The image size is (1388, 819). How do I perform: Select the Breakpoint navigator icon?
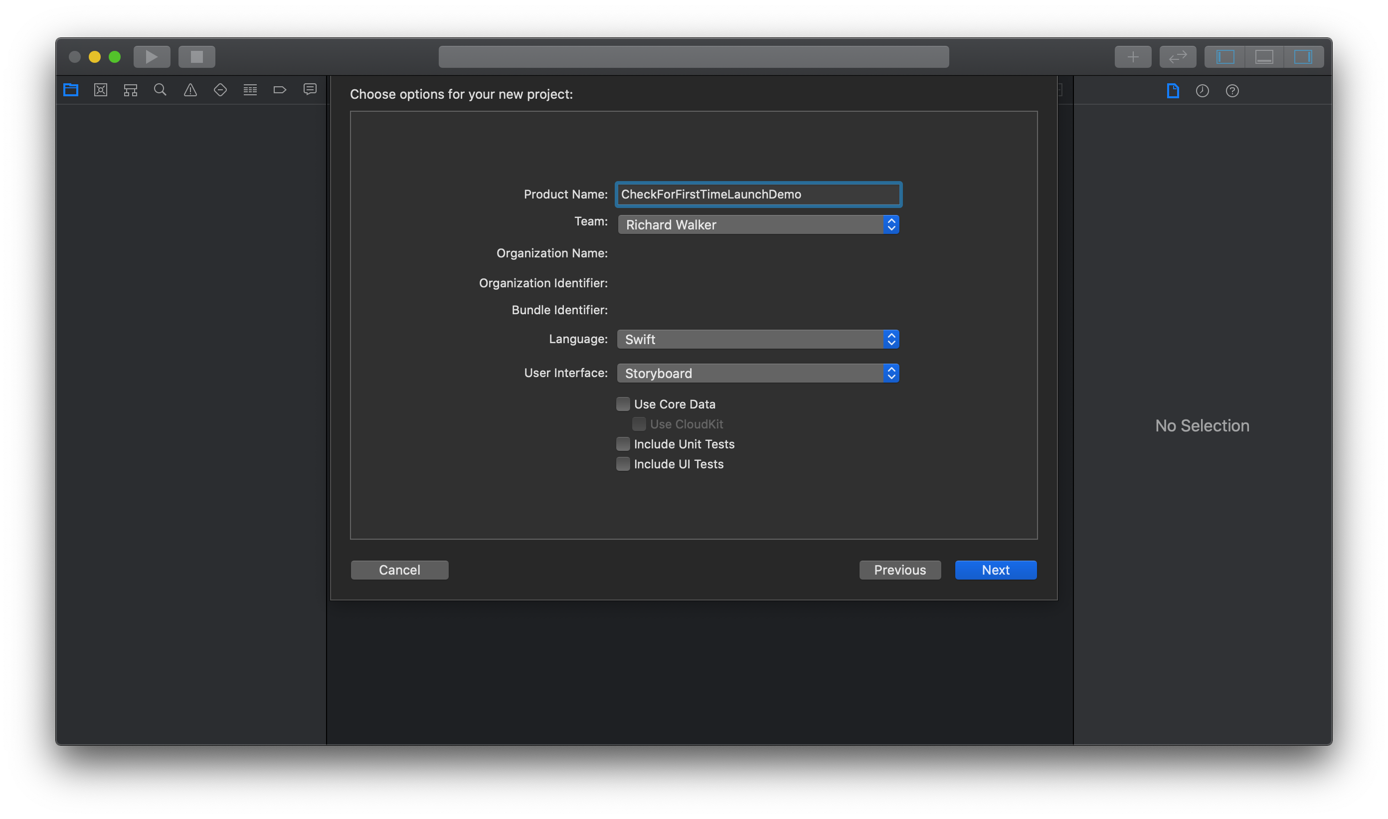click(x=280, y=89)
